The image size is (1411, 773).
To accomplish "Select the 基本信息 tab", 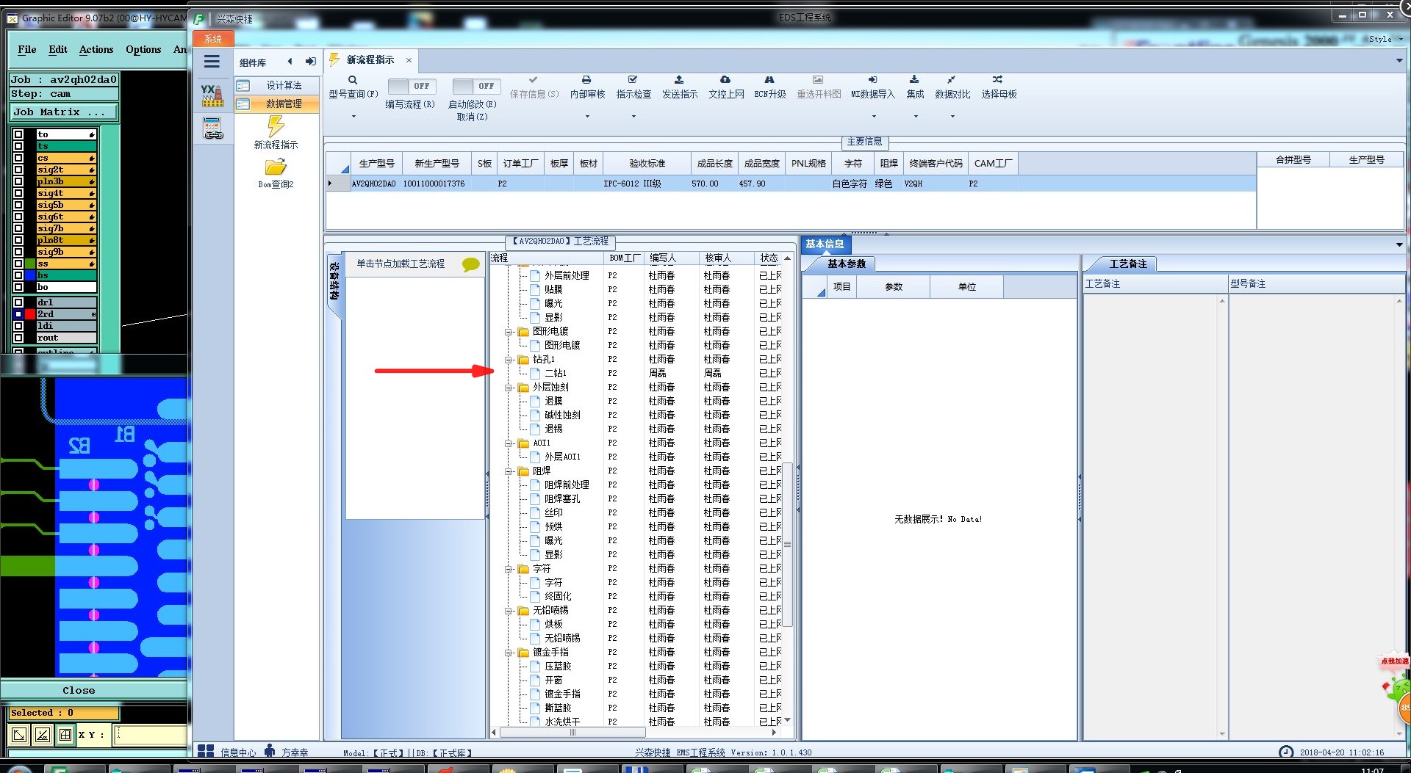I will [825, 244].
